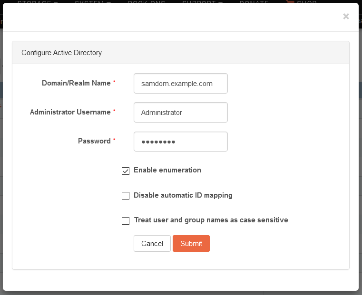Close the Active Directory dialog with X
Image resolution: width=362 pixels, height=295 pixels.
(346, 16)
